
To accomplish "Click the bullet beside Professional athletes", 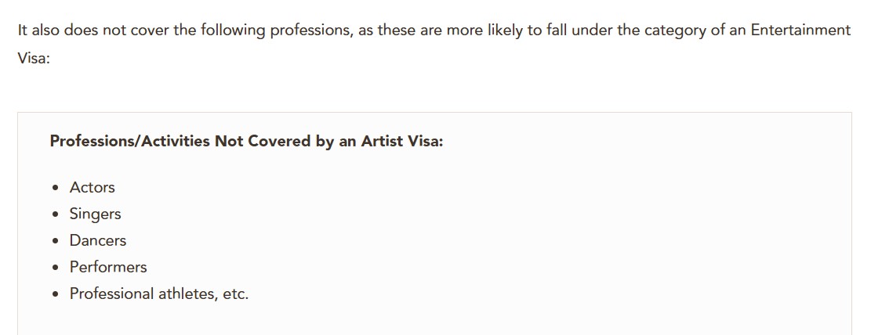I will click(55, 294).
